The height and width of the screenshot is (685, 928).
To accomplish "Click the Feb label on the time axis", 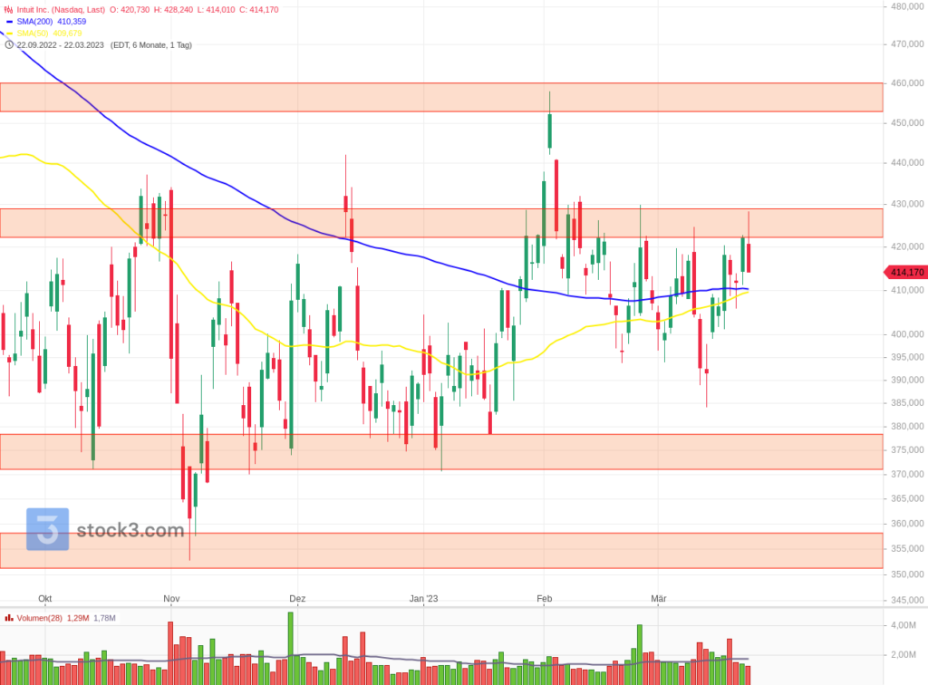I will point(545,599).
